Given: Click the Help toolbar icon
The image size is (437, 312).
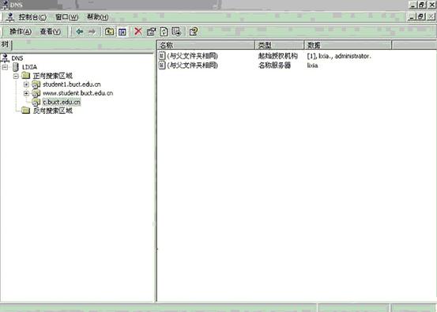Looking at the screenshot, I should pos(194,32).
